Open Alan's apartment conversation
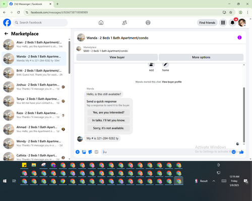The height and width of the screenshot is (201, 252). point(34,44)
